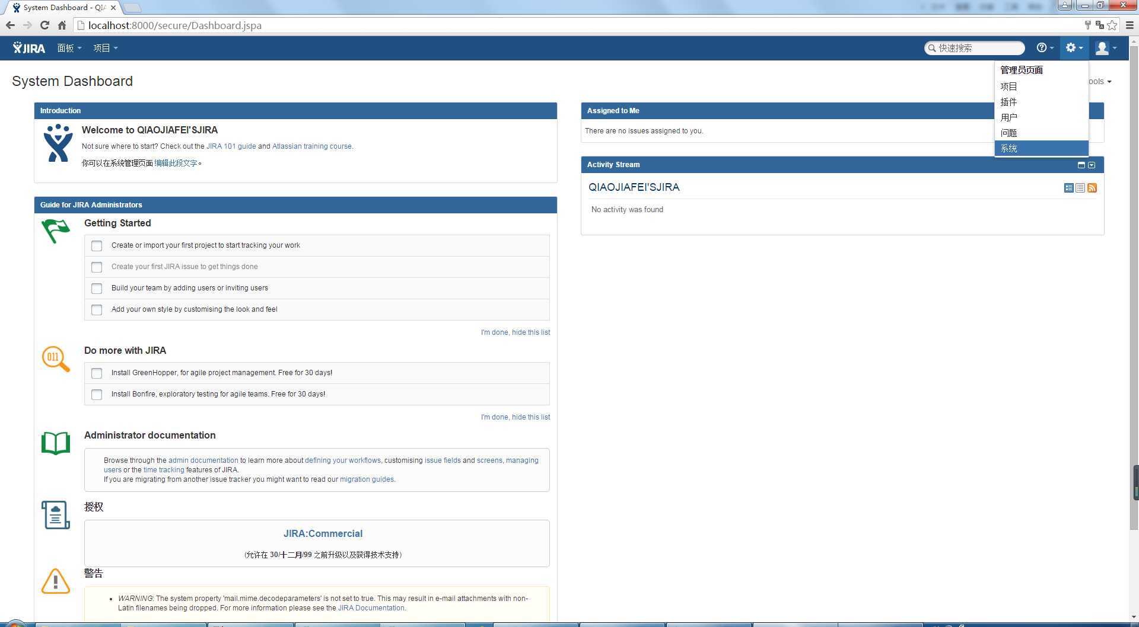Click the administration gear icon
This screenshot has width=1139, height=627.
click(1070, 48)
